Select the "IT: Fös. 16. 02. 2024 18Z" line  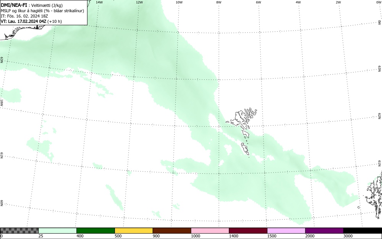[x=24, y=16]
